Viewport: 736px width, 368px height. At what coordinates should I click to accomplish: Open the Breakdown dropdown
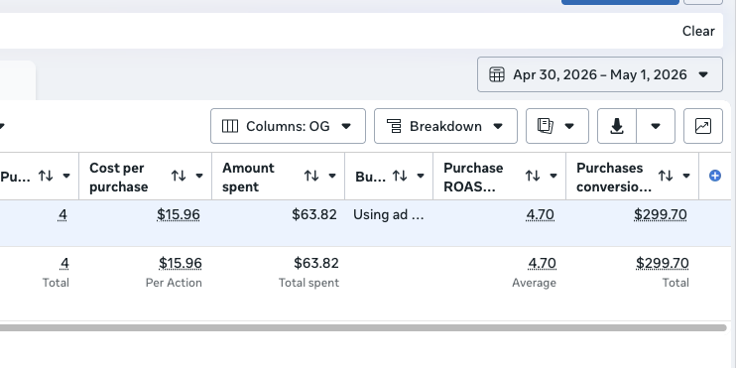[x=445, y=126]
